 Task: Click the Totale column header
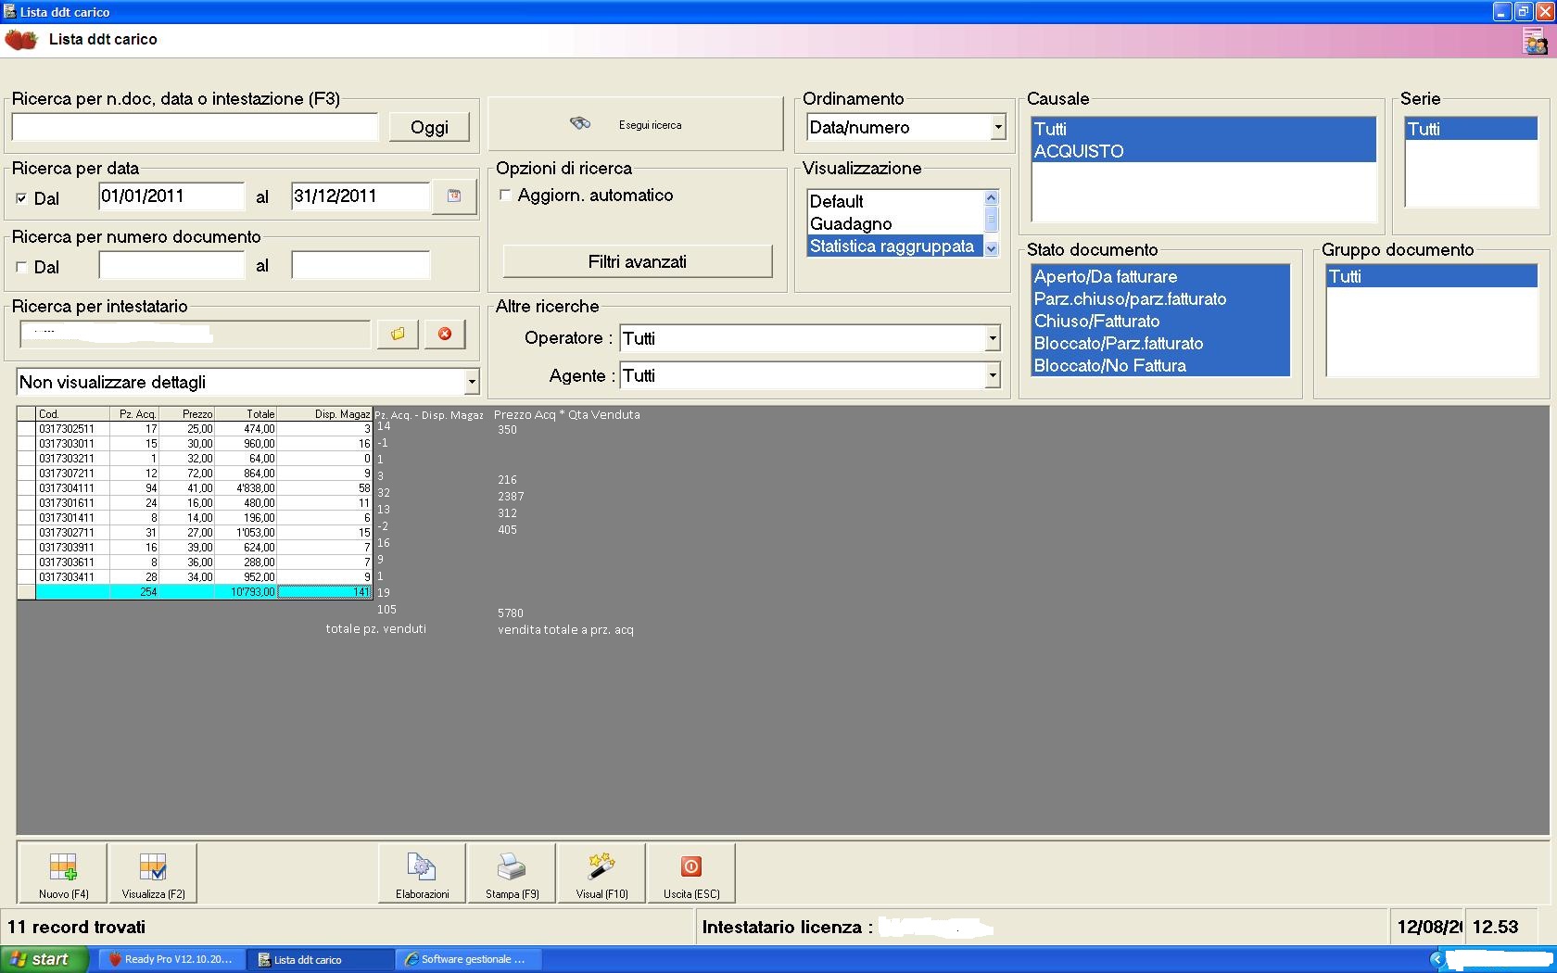[246, 414]
